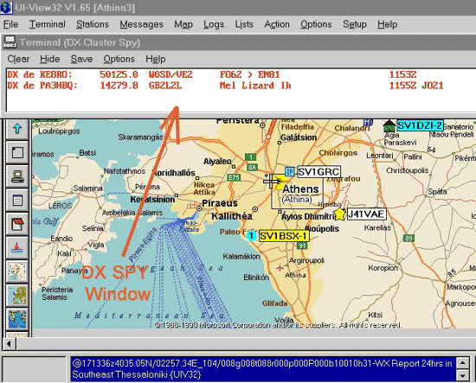Viewport: 476px width, 383px height.
Task: Click the blank window toolbar icon
Action: point(17,152)
